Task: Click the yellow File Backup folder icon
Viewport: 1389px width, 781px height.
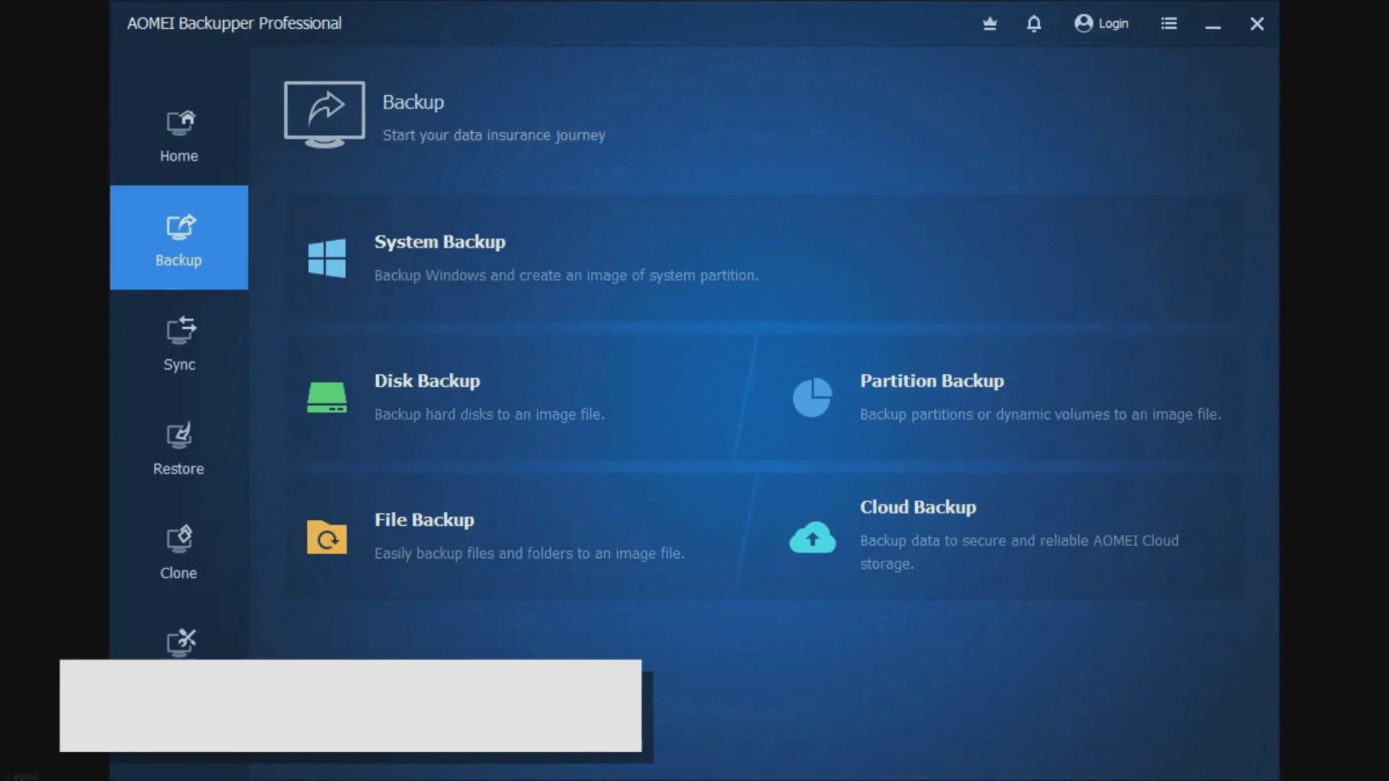Action: [x=327, y=537]
